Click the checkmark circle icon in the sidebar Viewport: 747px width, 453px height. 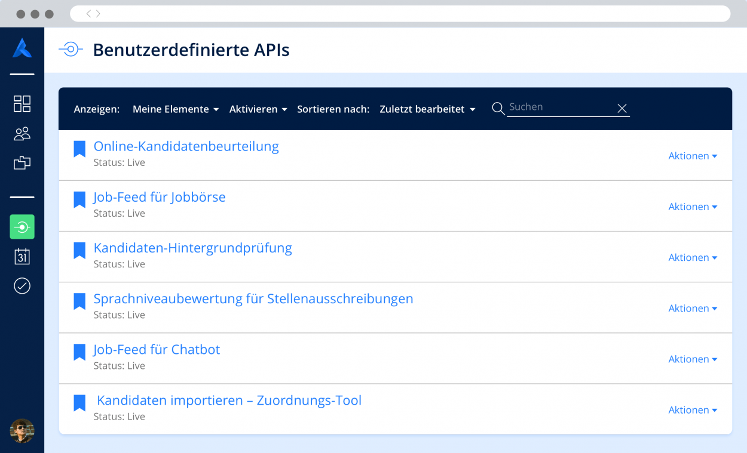click(x=22, y=286)
